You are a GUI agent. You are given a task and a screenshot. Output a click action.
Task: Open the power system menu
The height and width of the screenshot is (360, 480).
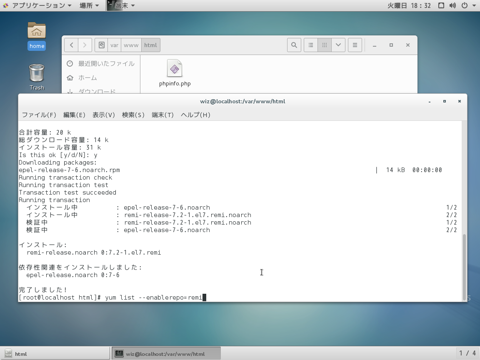point(465,5)
